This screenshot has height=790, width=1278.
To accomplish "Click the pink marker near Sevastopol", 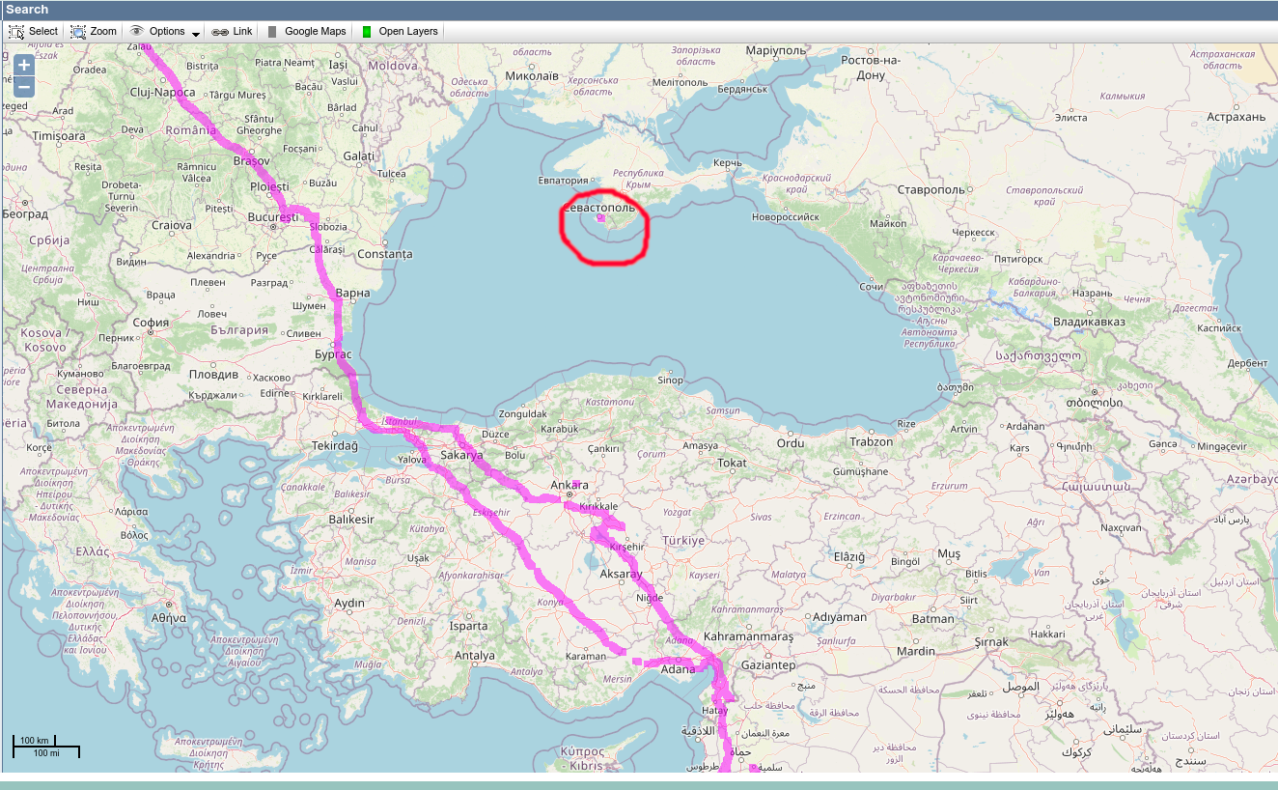I will (600, 218).
